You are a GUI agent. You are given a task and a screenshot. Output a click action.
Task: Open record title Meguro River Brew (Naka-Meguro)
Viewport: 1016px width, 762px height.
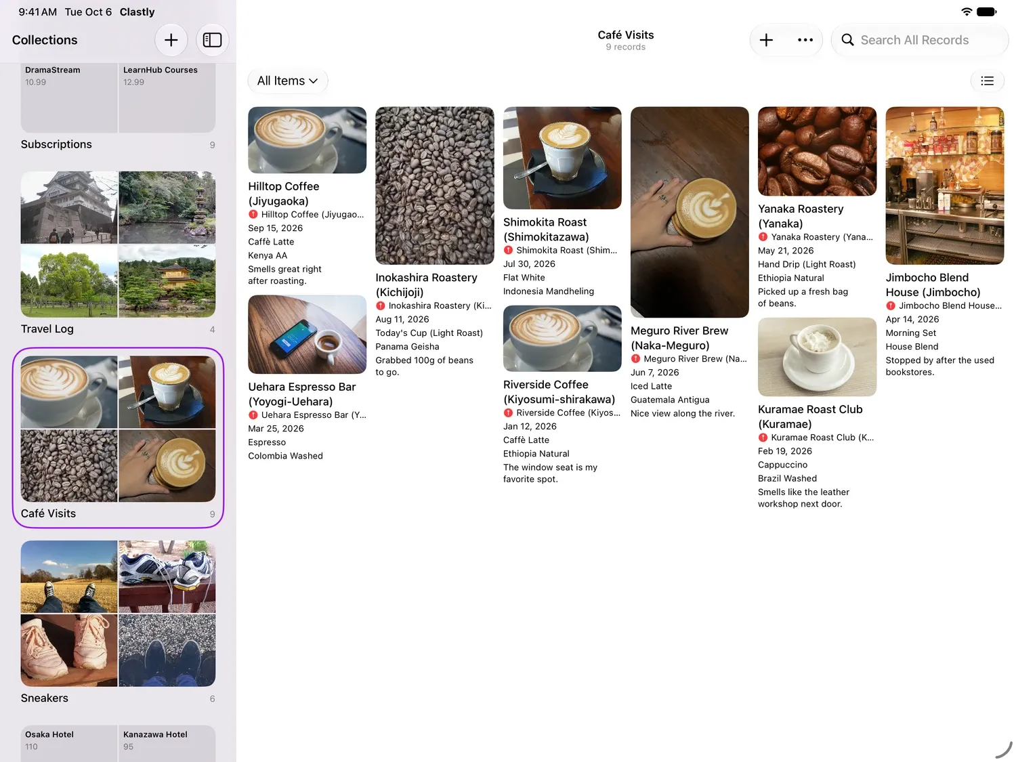[679, 338]
